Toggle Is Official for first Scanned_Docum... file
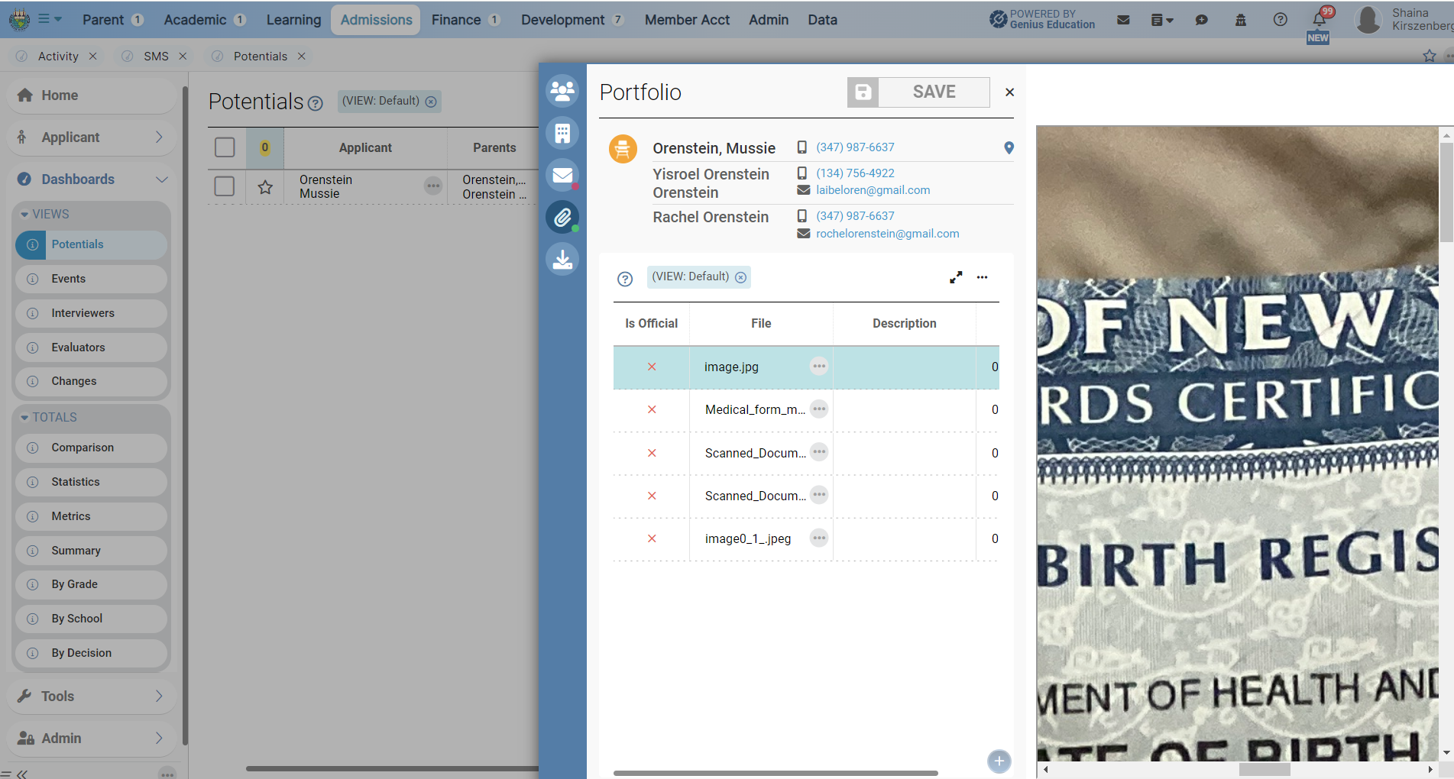The width and height of the screenshot is (1454, 779). click(652, 453)
